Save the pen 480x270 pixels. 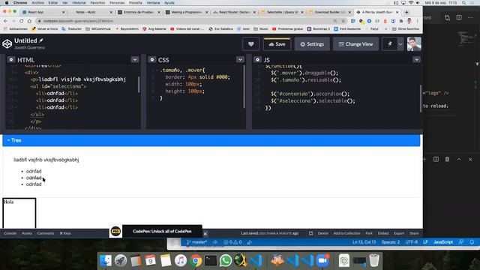tap(277, 44)
